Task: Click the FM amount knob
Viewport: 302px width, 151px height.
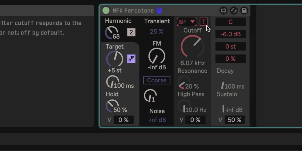Action: point(157,56)
